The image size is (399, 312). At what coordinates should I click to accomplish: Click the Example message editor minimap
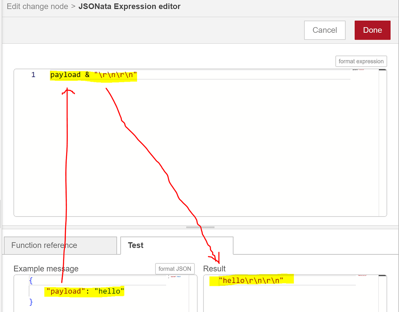pyautogui.click(x=178, y=294)
